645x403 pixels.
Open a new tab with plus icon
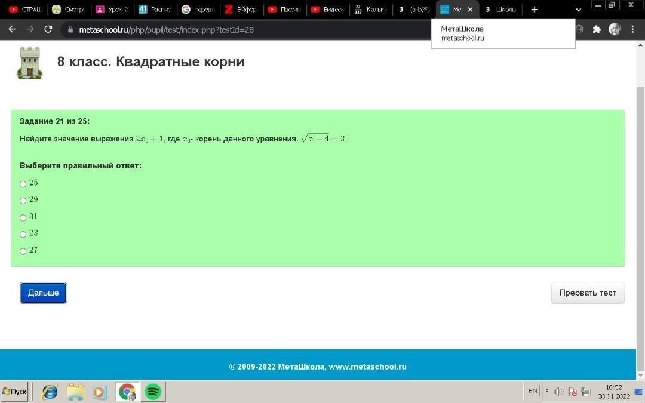click(x=535, y=10)
